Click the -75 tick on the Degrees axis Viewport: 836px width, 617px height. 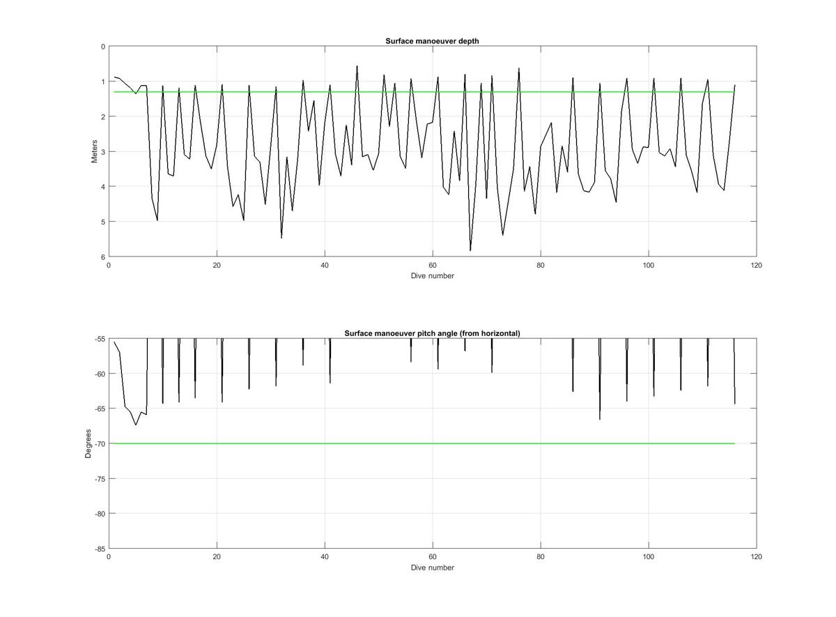pyautogui.click(x=100, y=479)
